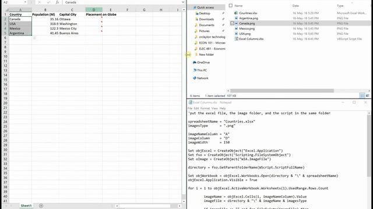Open the 'New folder' item in navigation pane
The image size is (373, 209).
coord(206,55)
